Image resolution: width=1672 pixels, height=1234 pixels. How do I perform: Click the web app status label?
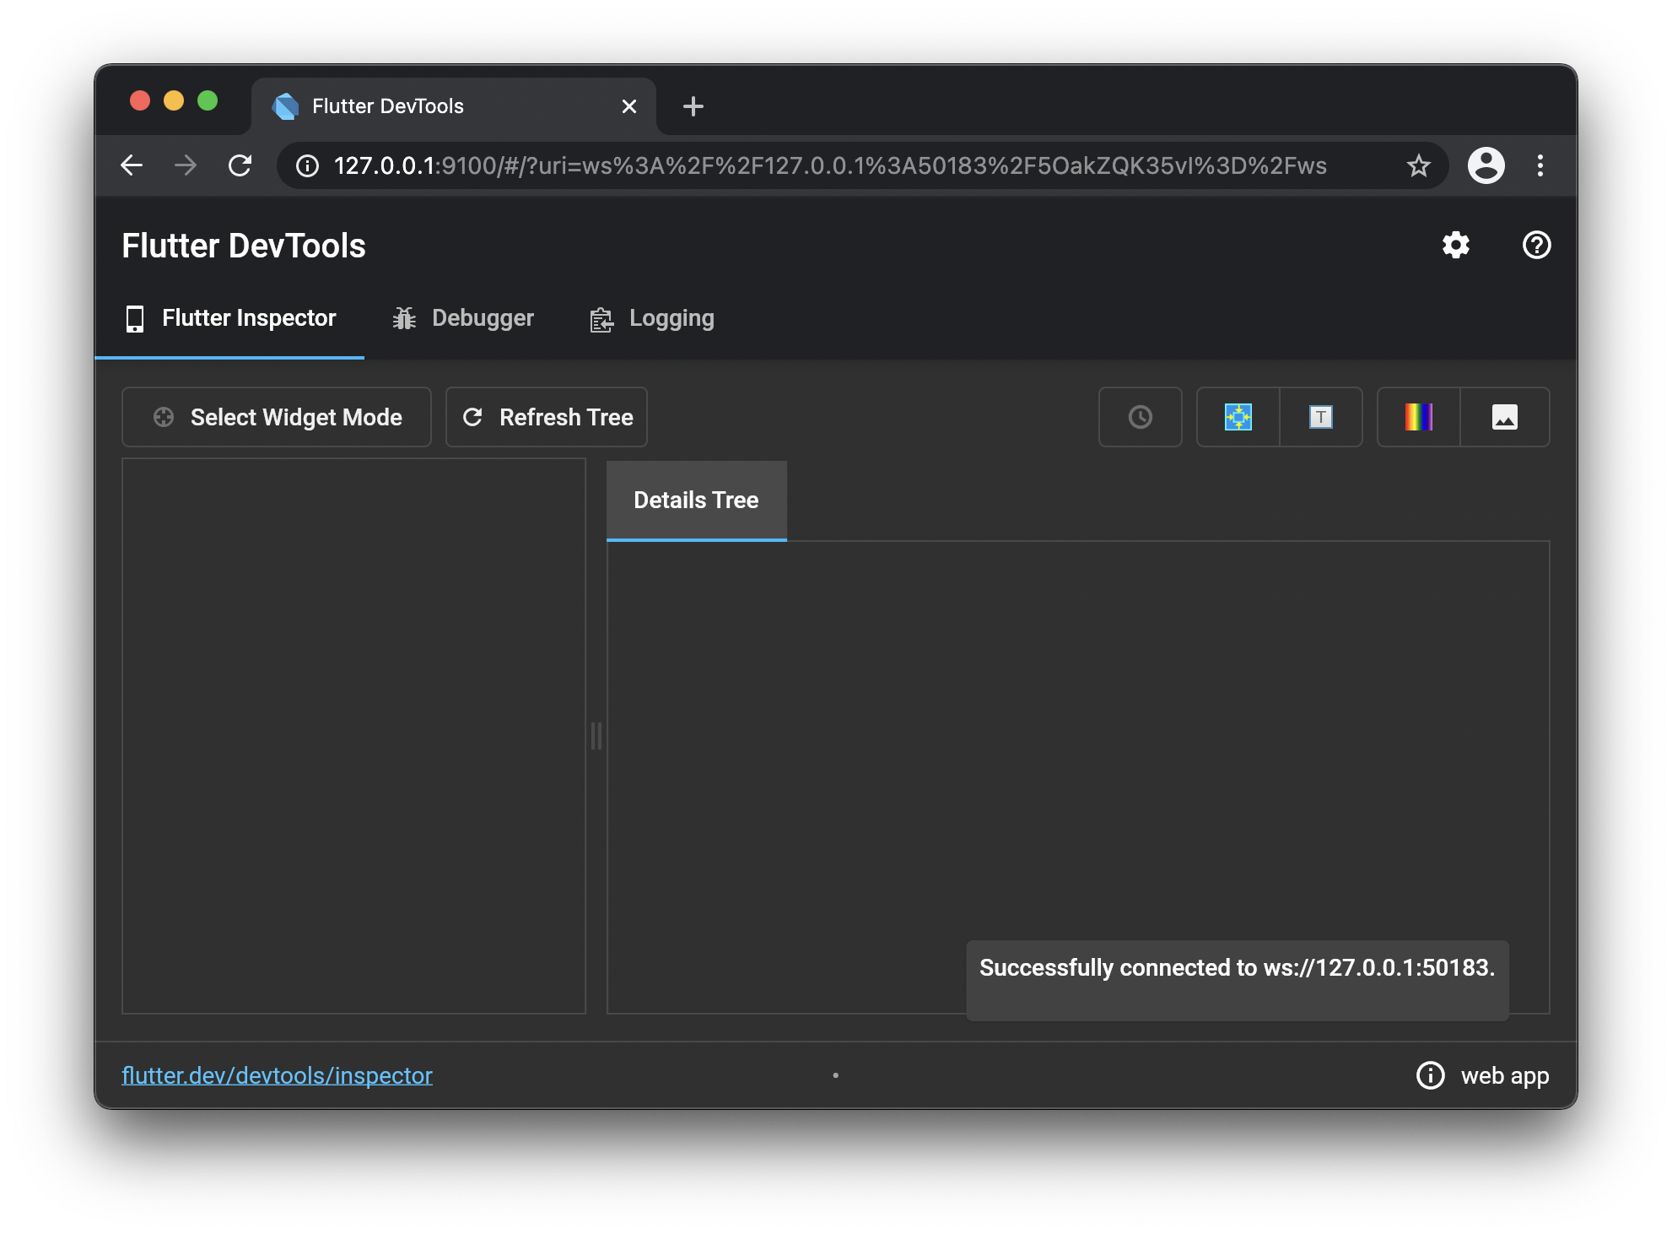click(1504, 1075)
